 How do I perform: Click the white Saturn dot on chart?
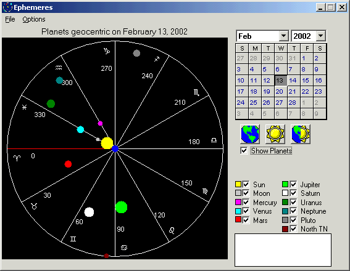pyautogui.click(x=89, y=212)
